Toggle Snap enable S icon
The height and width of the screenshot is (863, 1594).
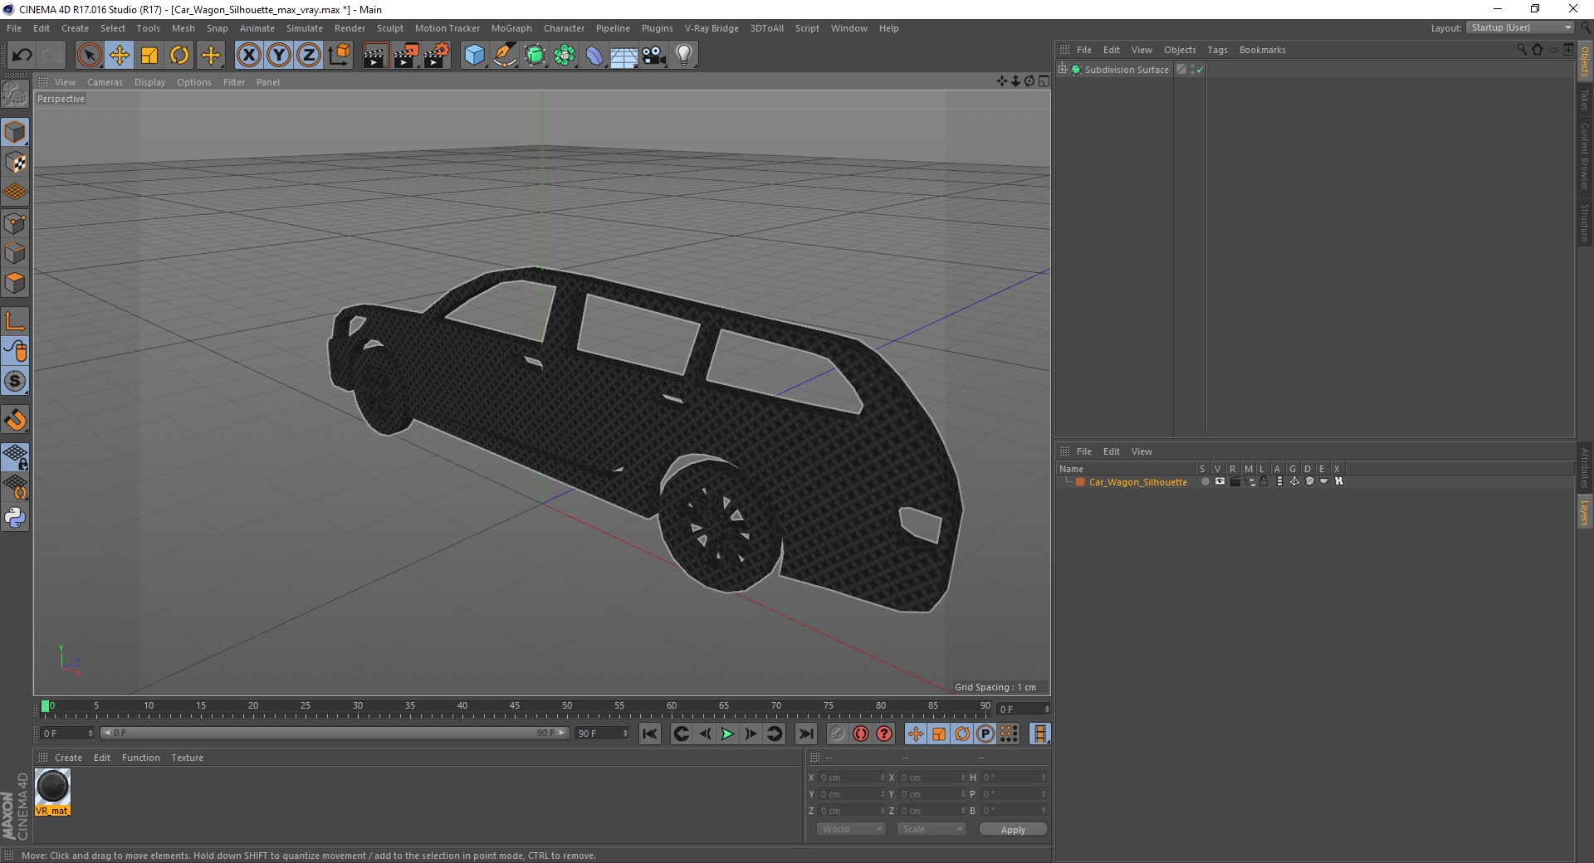click(x=15, y=382)
